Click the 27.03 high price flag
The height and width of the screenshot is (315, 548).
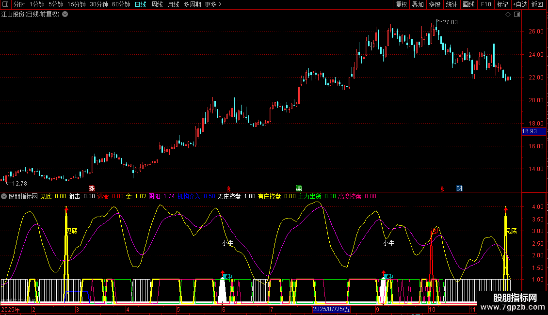tap(450, 22)
